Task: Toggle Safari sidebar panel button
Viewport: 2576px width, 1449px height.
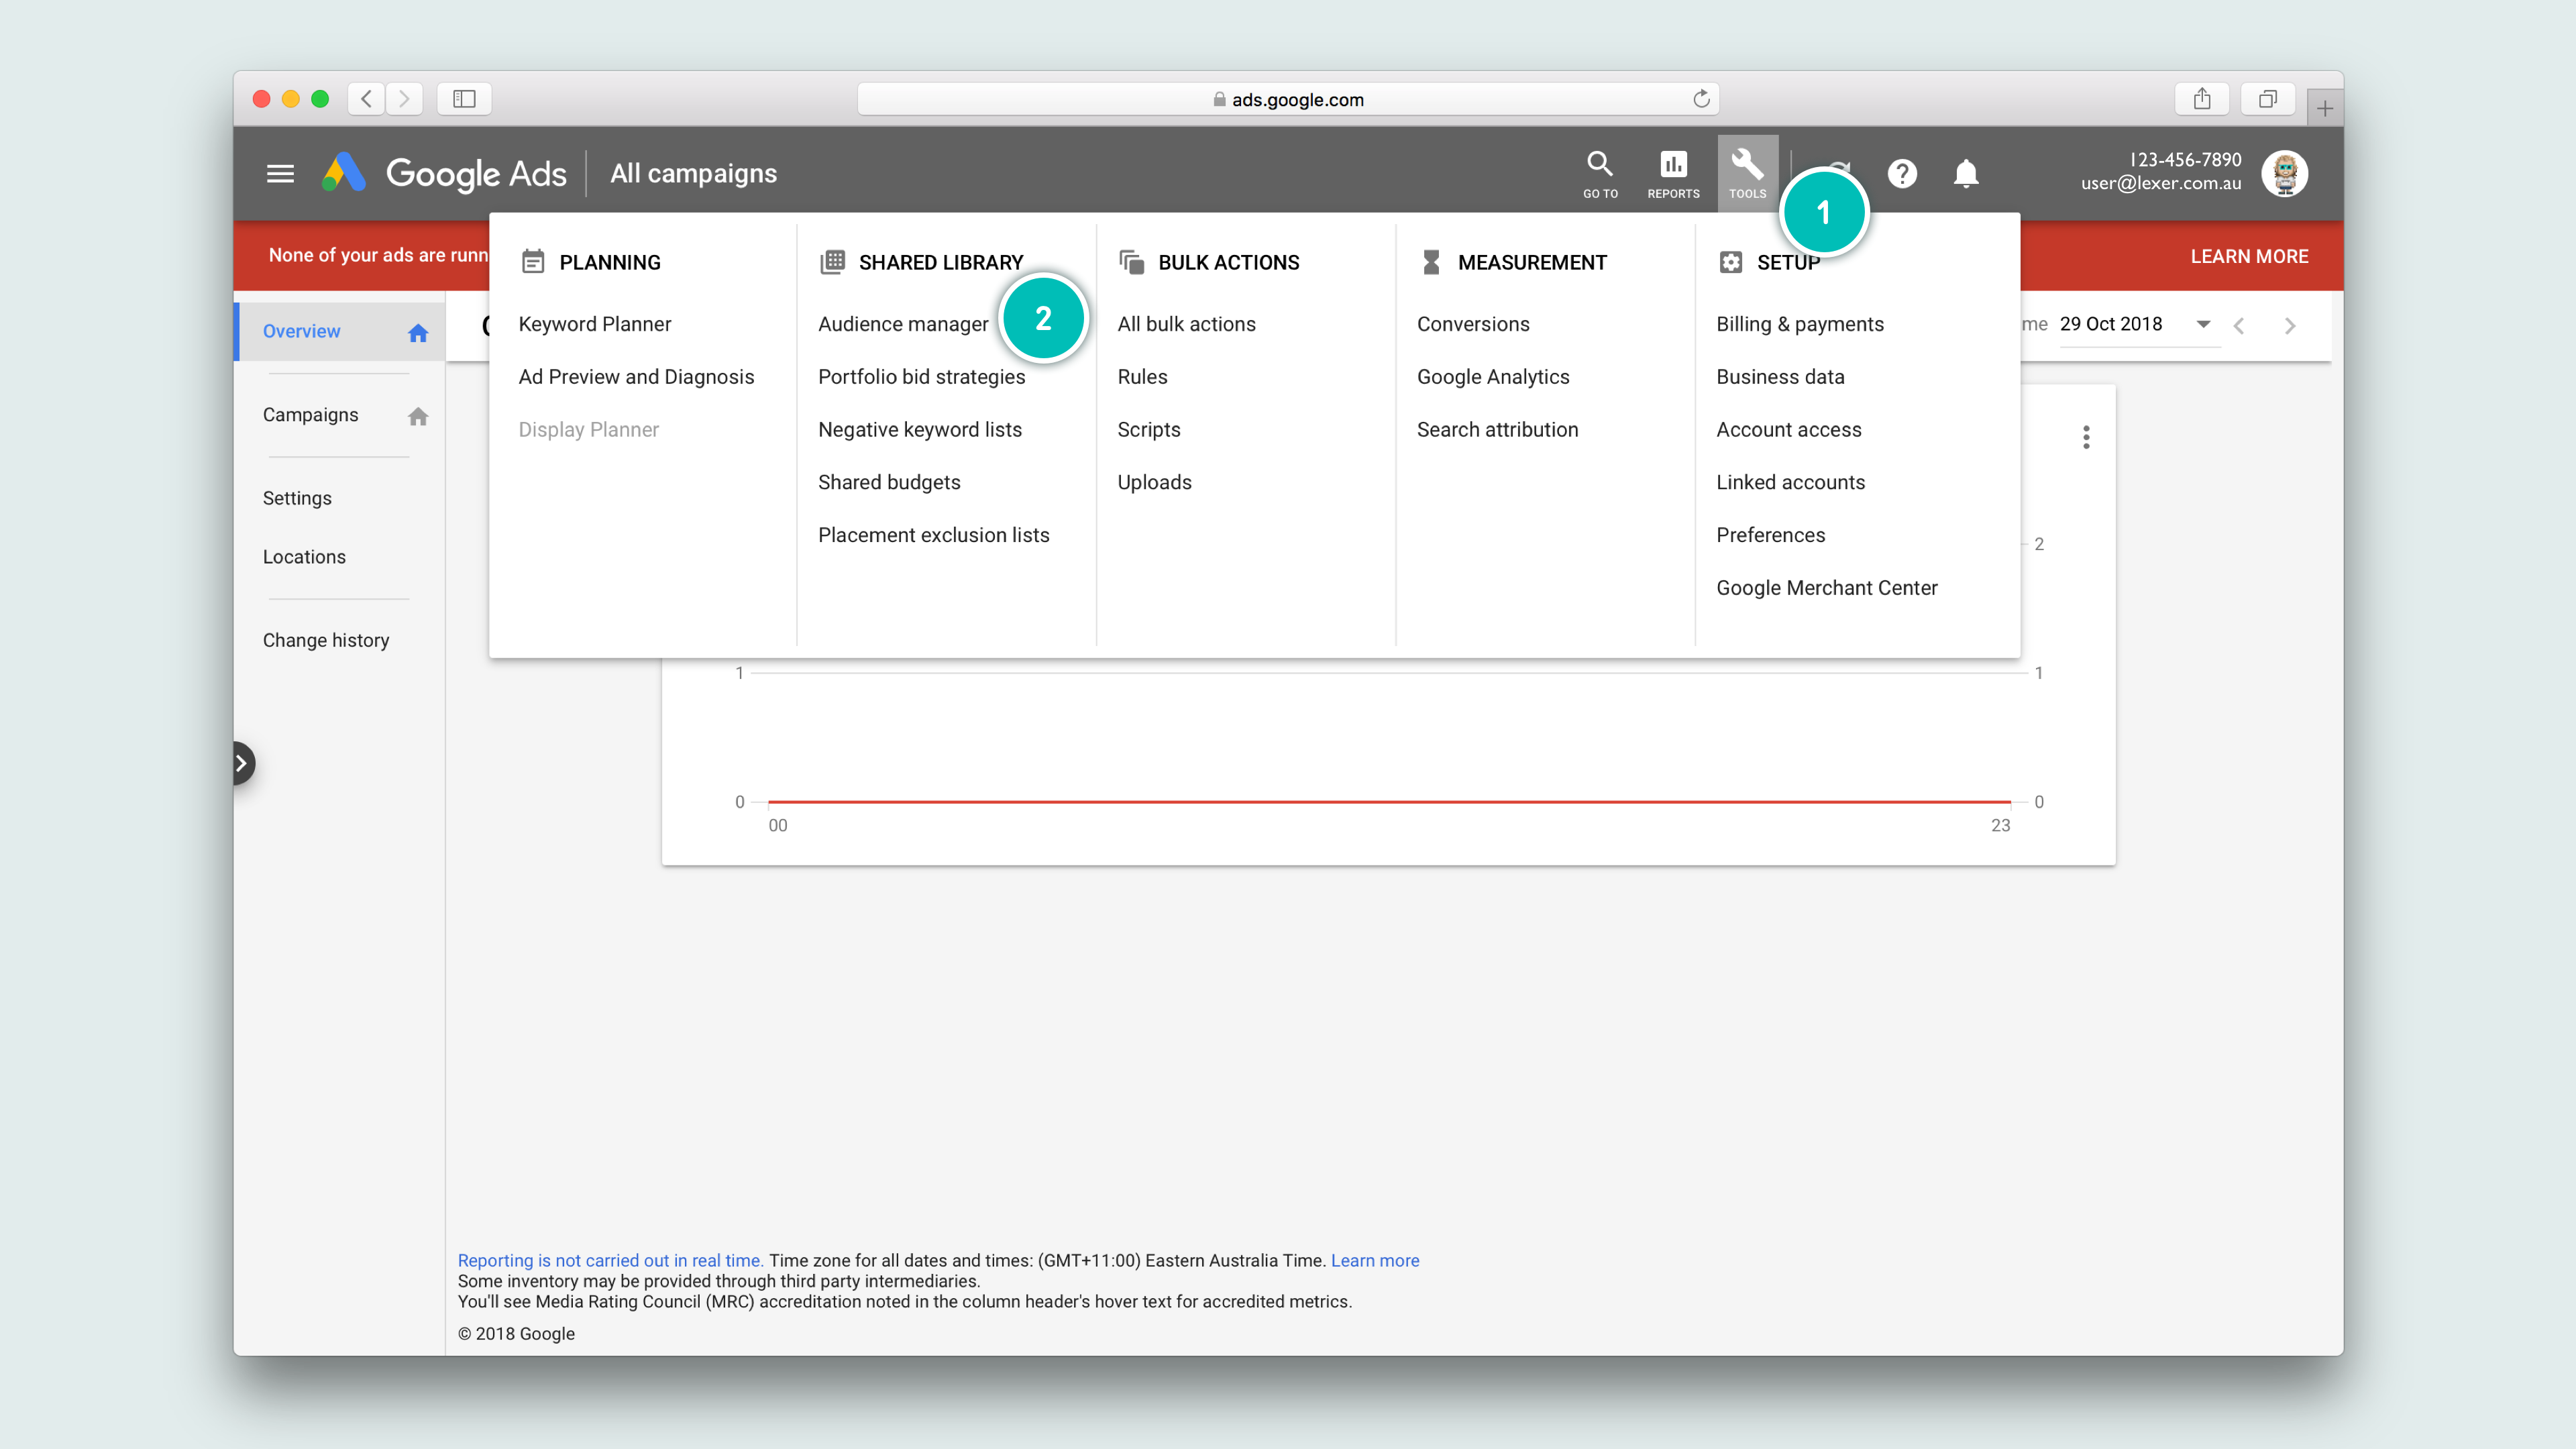Action: point(464,99)
